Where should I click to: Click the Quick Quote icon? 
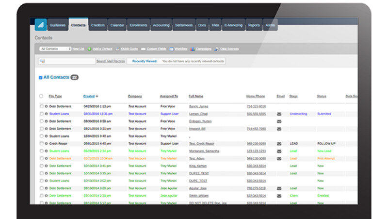117,49
